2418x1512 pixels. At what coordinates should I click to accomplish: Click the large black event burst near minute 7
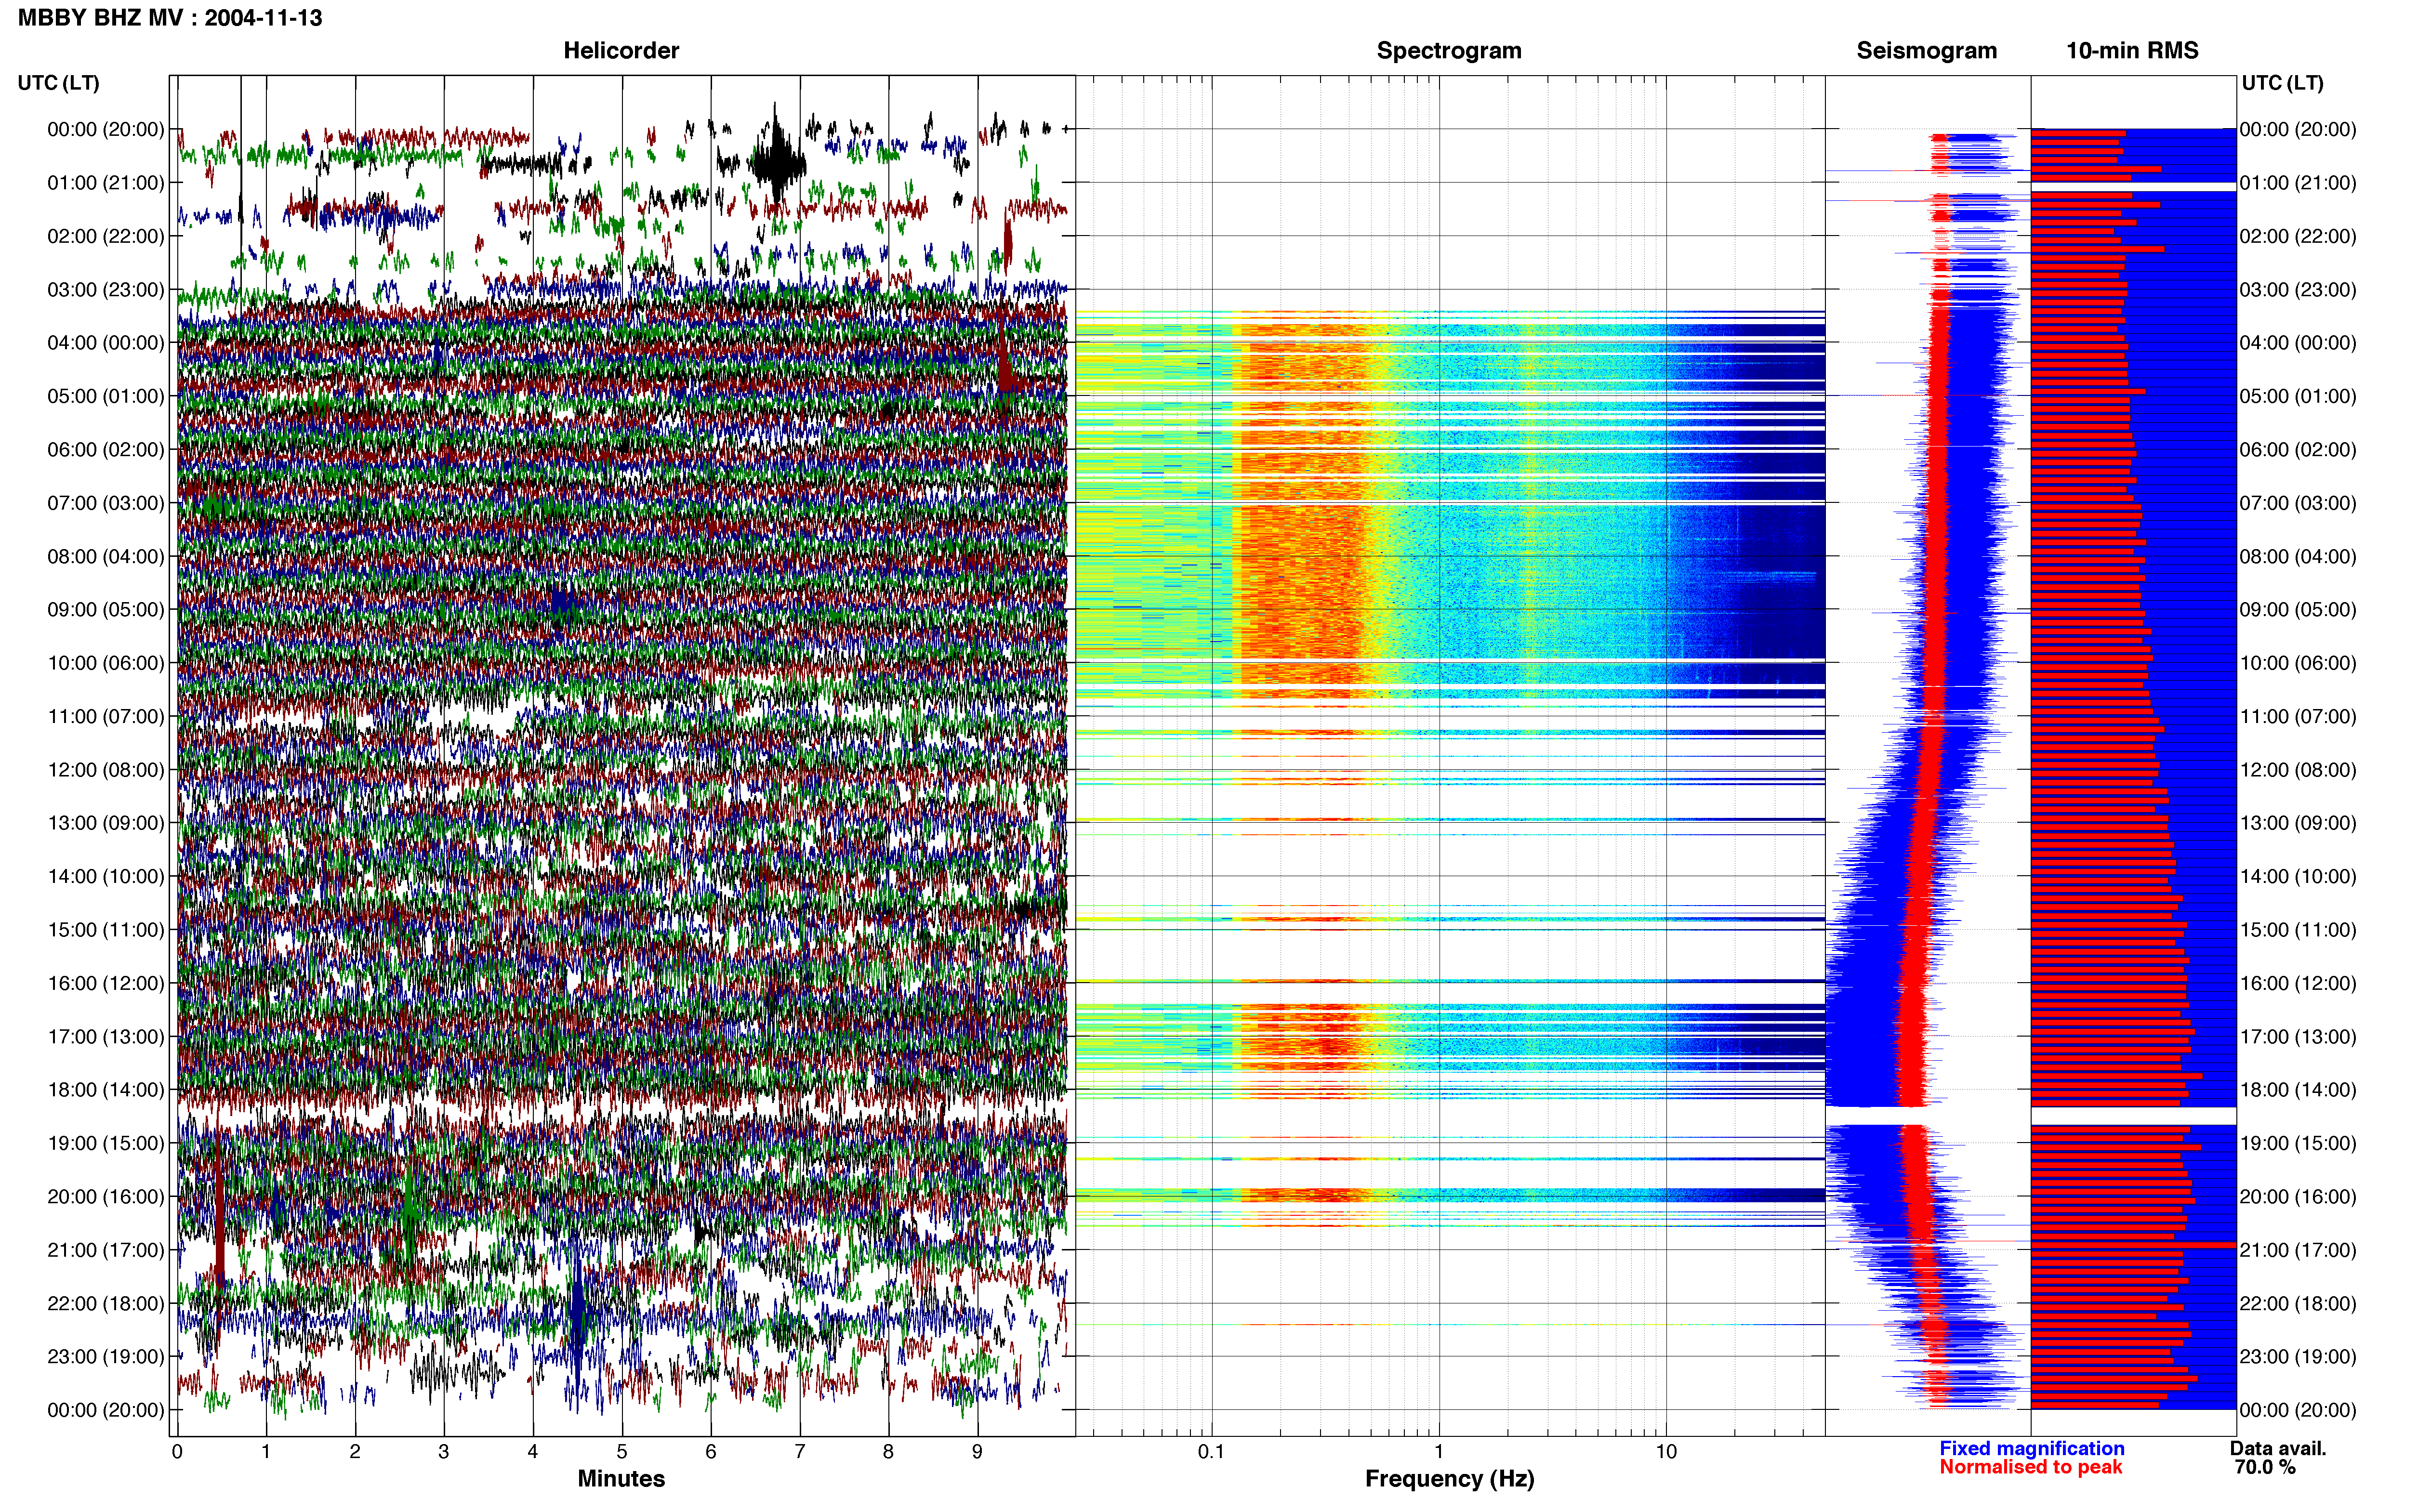(x=776, y=159)
